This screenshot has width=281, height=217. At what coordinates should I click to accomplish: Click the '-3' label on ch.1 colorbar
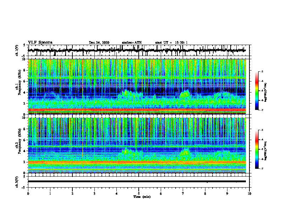[262, 71]
